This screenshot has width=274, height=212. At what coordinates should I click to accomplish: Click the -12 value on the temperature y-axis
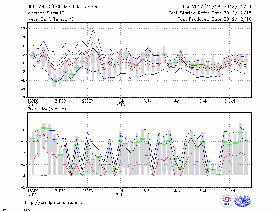pyautogui.click(x=21, y=97)
